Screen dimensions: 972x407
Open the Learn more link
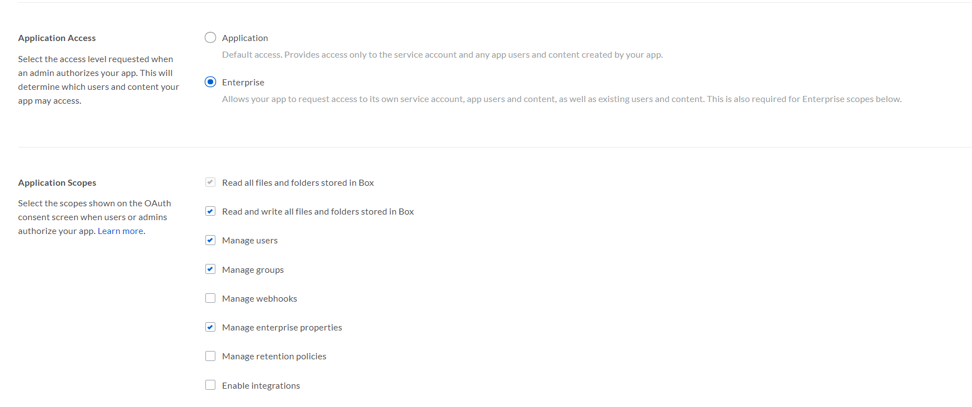click(x=120, y=231)
